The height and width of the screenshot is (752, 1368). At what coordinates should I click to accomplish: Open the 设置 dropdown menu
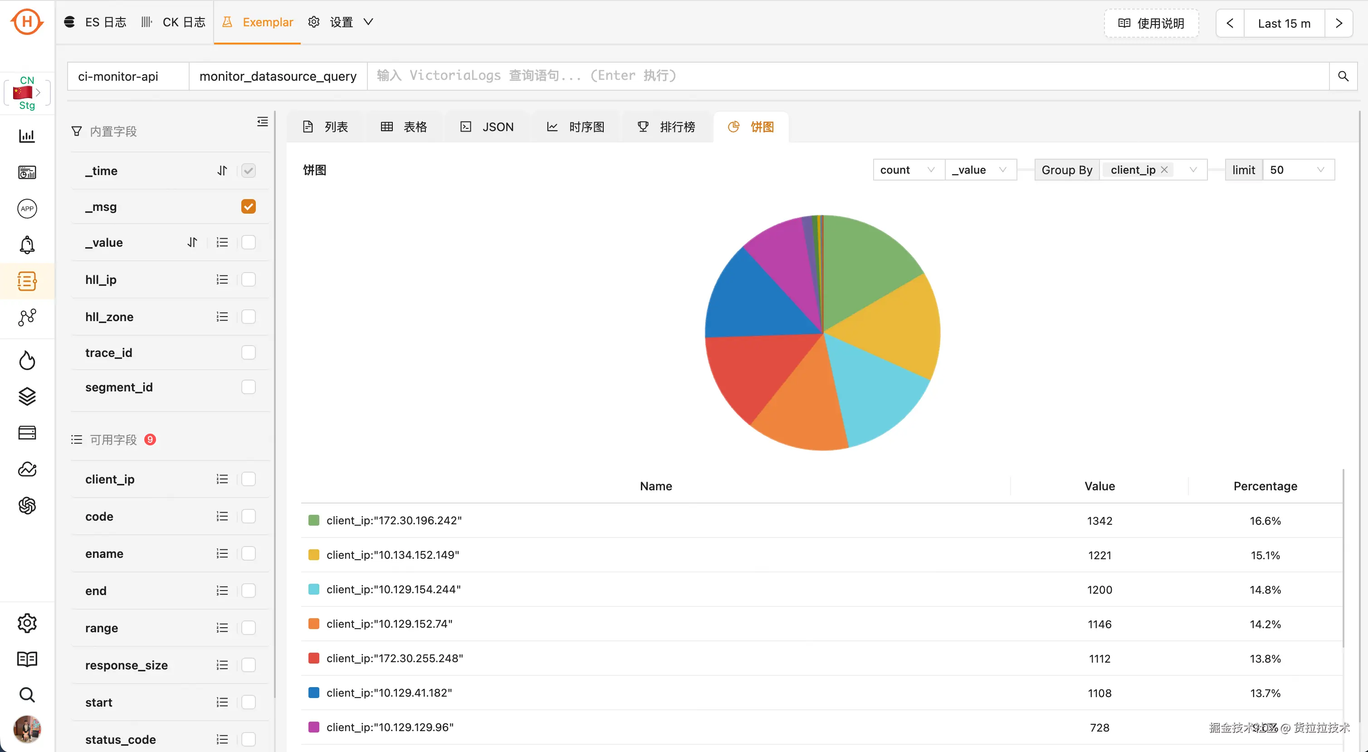click(x=341, y=22)
